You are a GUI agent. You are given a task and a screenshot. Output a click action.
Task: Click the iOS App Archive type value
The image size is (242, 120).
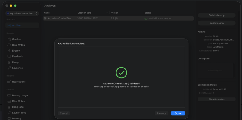220,43
